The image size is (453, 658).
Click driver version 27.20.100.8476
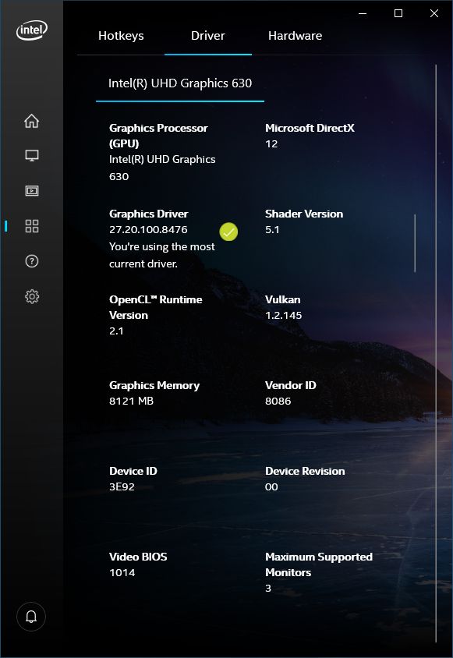point(148,229)
